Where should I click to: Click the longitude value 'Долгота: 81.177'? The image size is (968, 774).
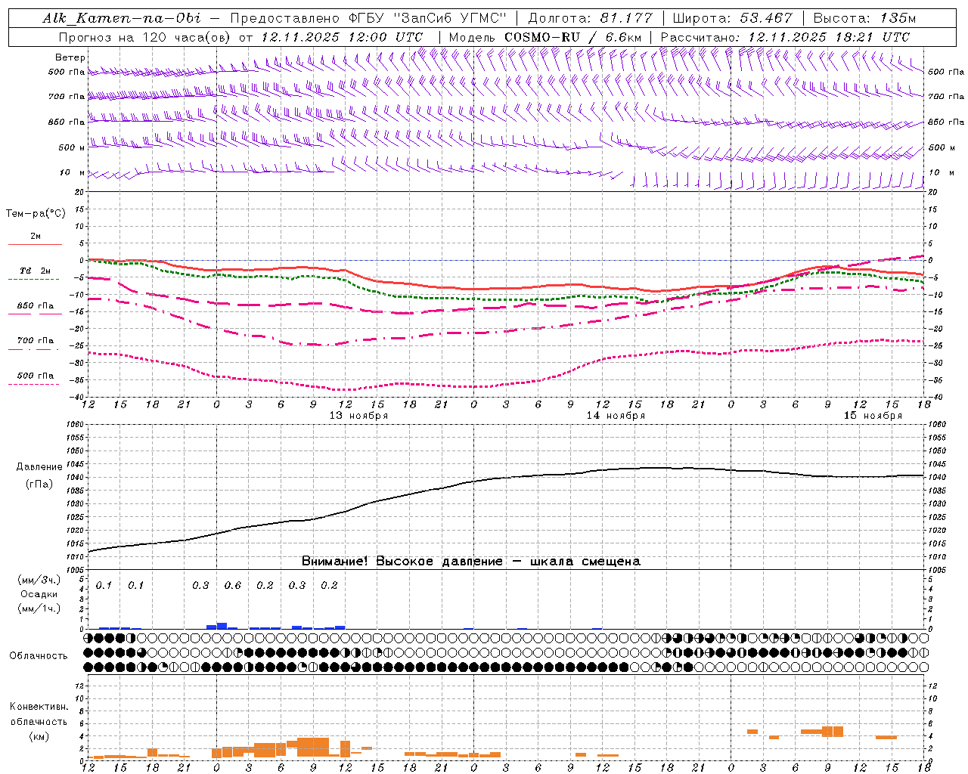point(590,18)
